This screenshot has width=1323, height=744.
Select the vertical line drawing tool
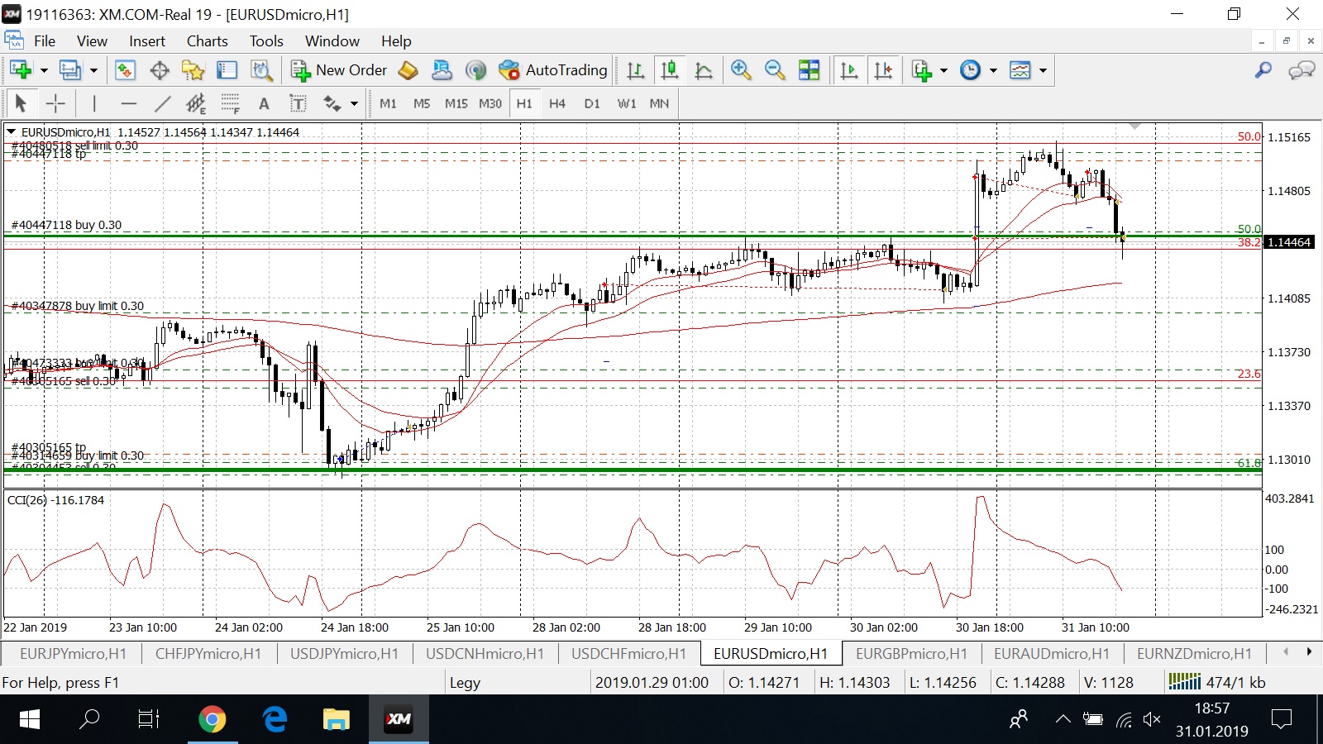(94, 103)
